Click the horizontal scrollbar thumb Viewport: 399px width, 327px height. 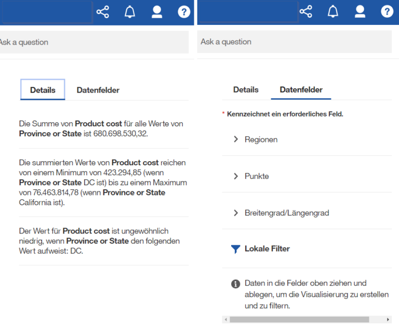[x=299, y=319]
